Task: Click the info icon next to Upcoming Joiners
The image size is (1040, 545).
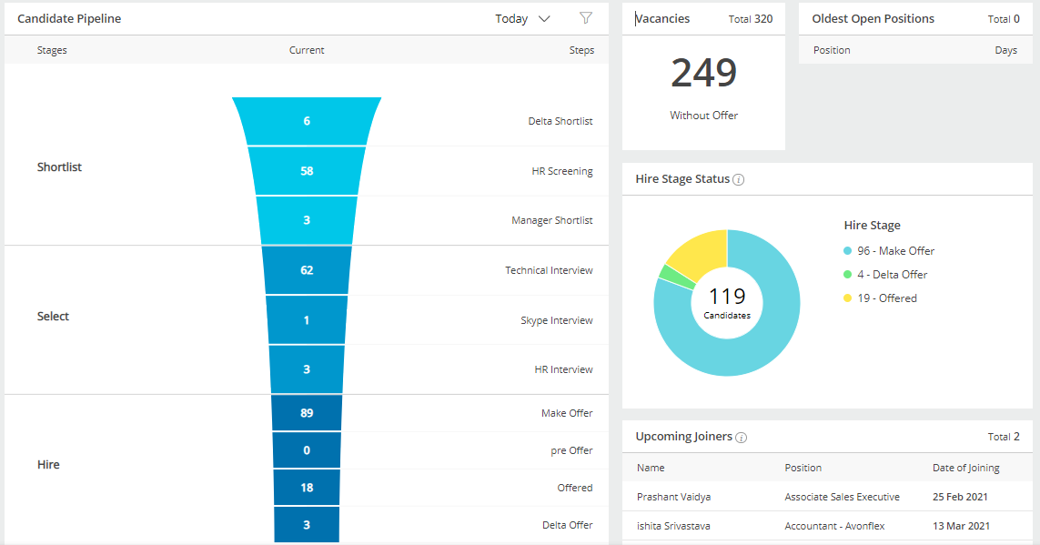Action: 742,437
